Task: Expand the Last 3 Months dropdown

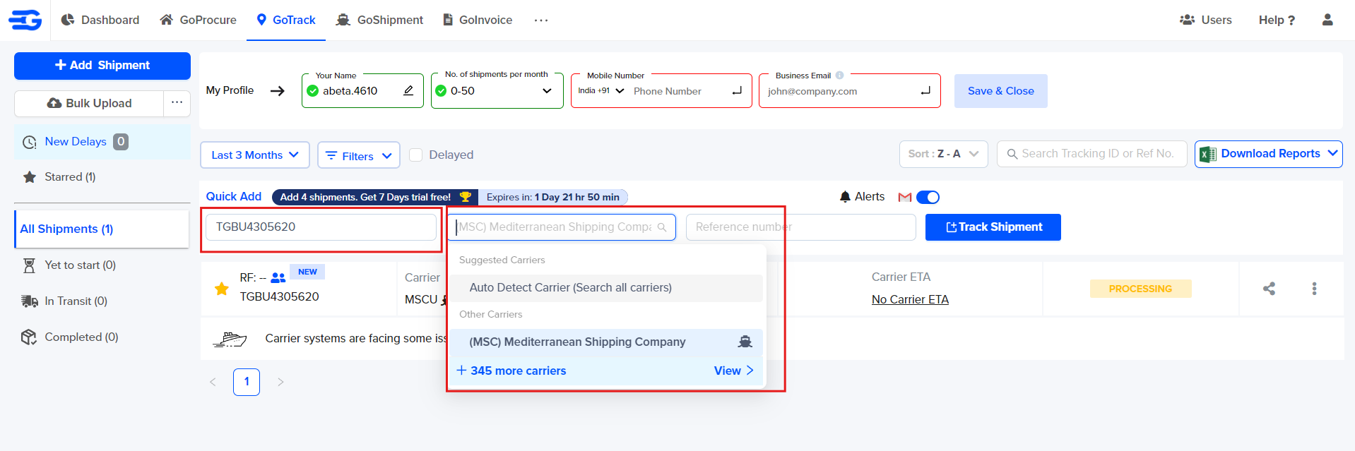Action: click(255, 155)
